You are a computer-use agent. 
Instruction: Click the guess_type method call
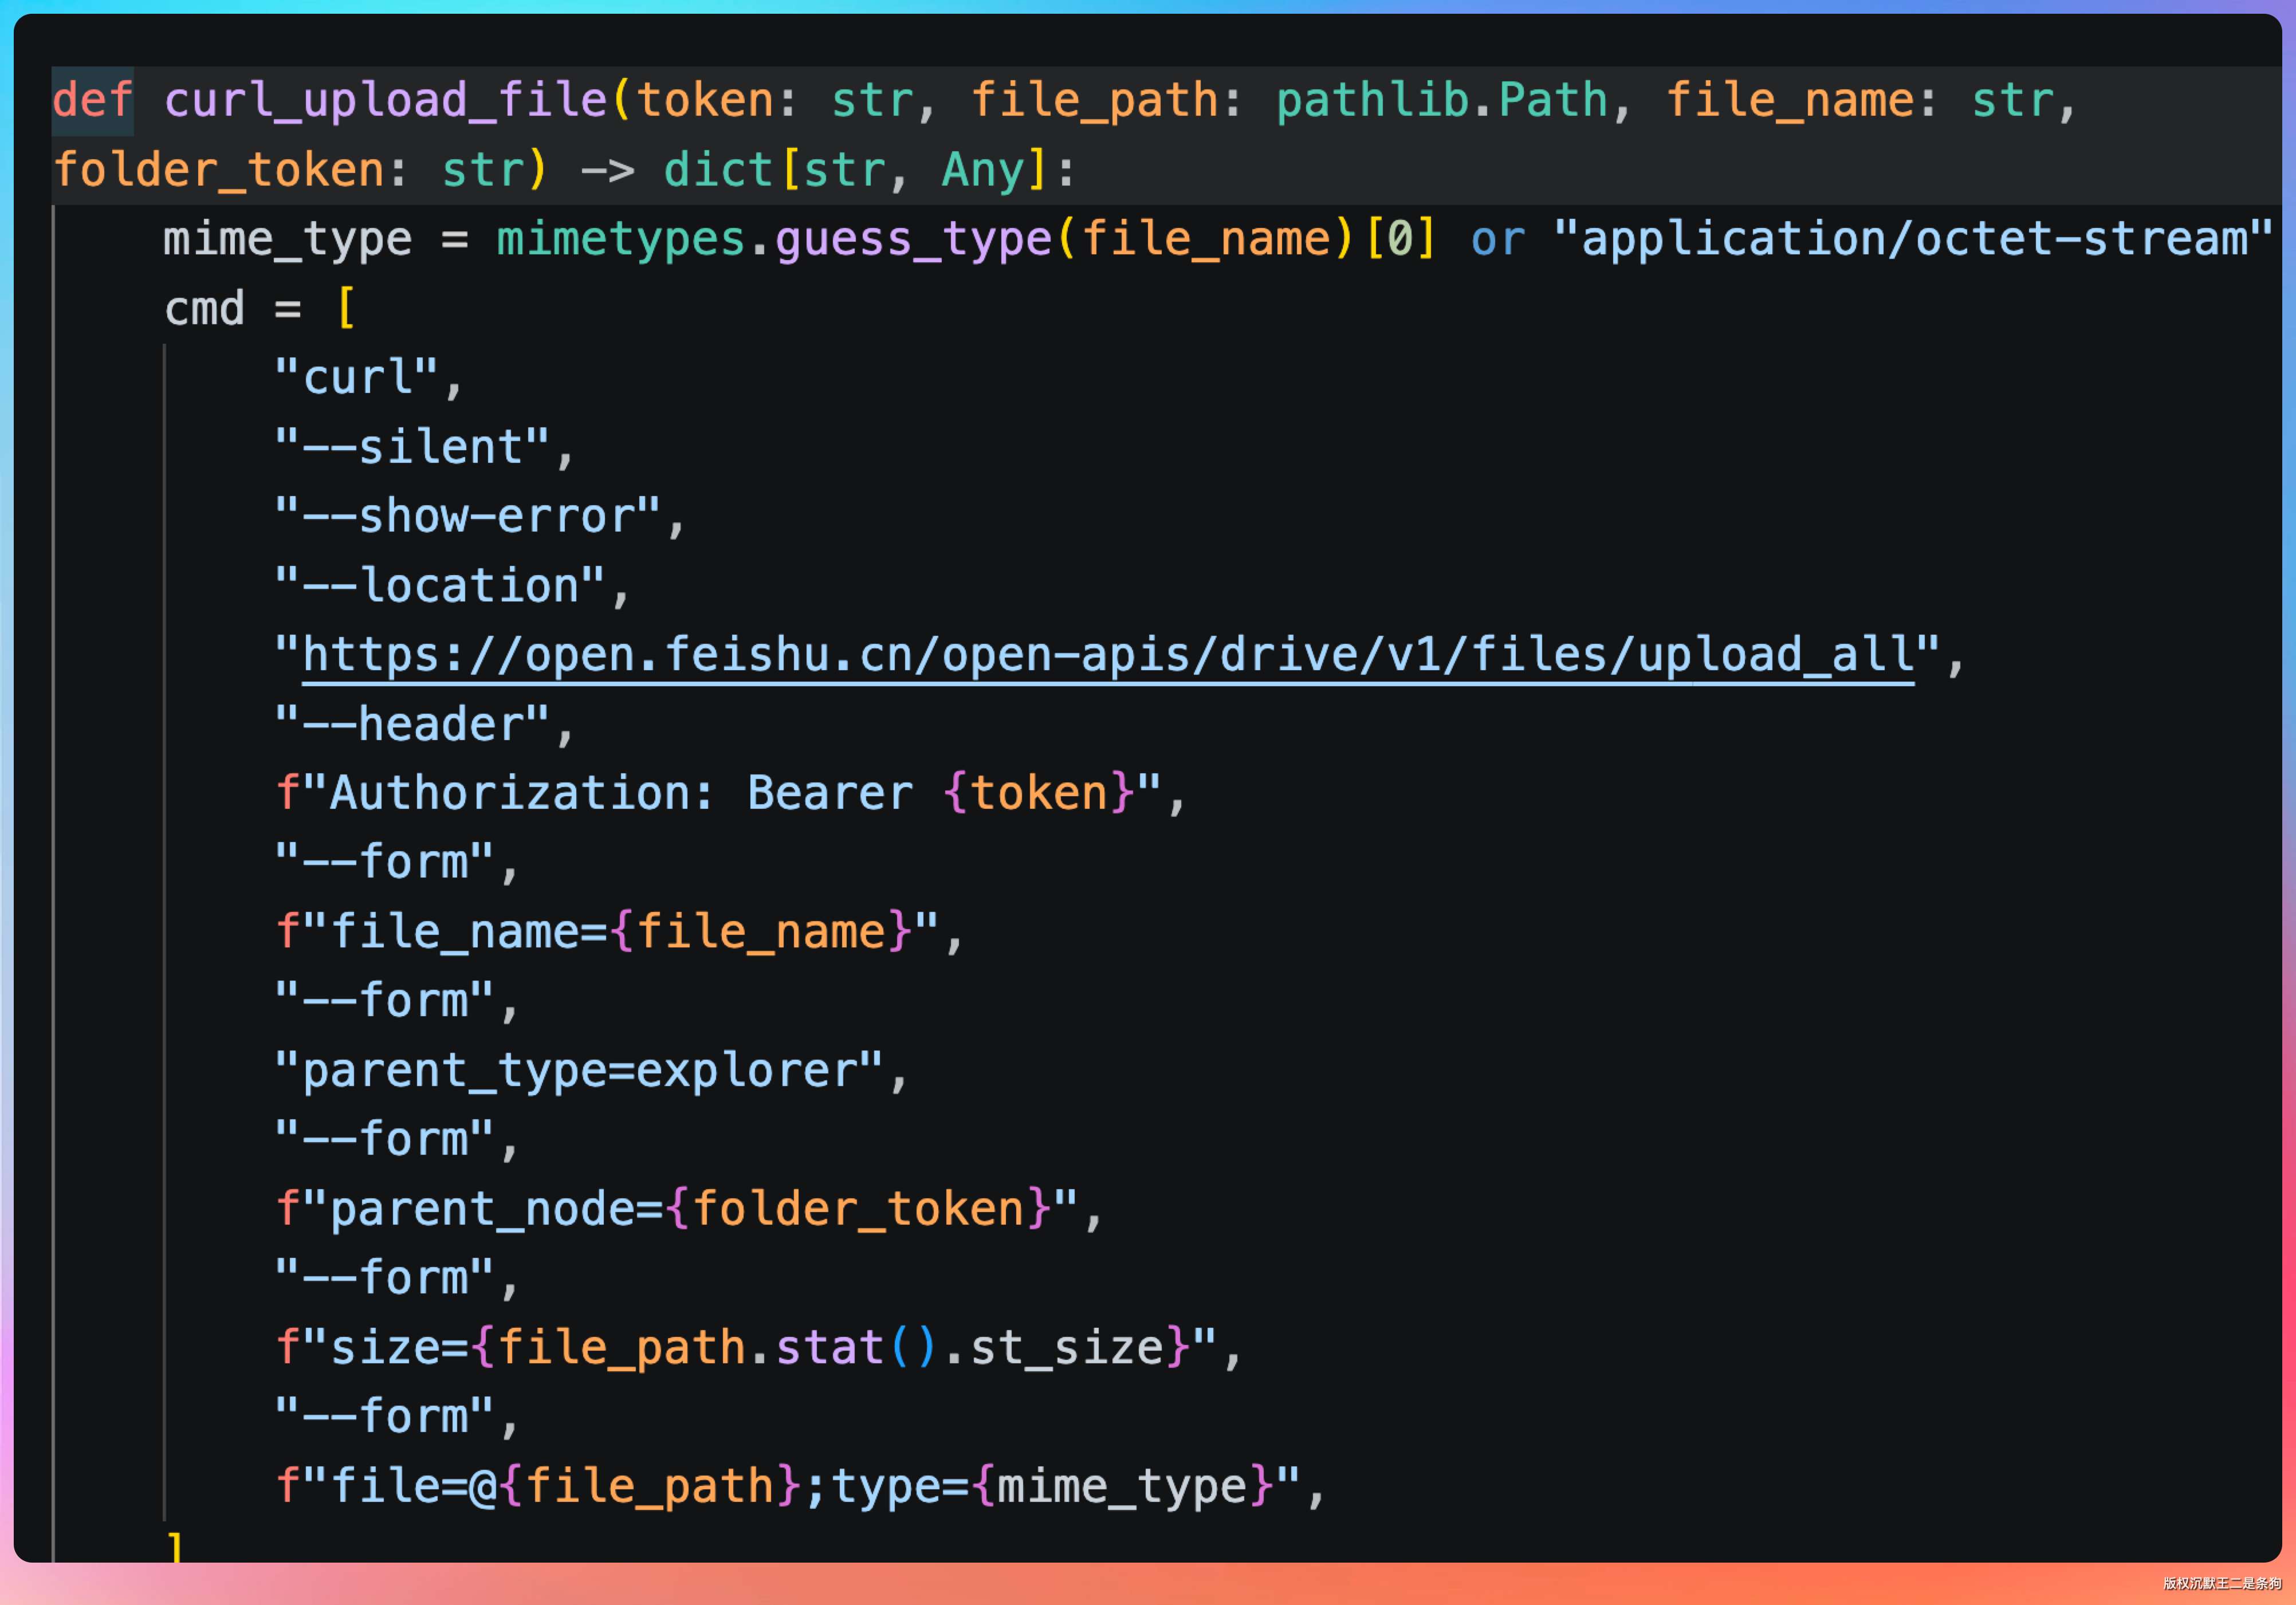point(912,240)
